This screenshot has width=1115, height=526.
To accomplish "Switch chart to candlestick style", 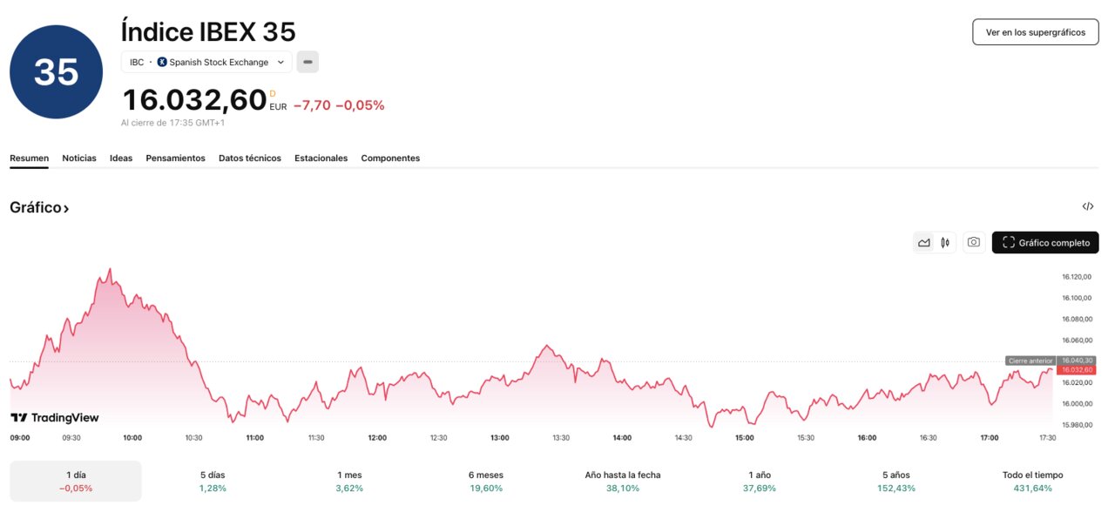I will pos(945,242).
